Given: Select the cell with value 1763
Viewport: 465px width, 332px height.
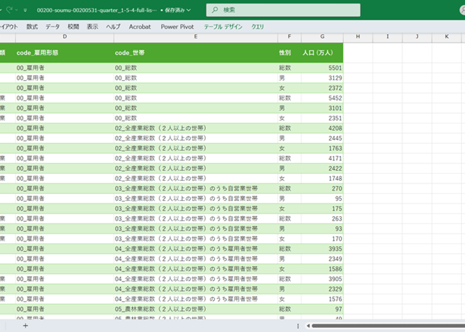Looking at the screenshot, I should 323,148.
